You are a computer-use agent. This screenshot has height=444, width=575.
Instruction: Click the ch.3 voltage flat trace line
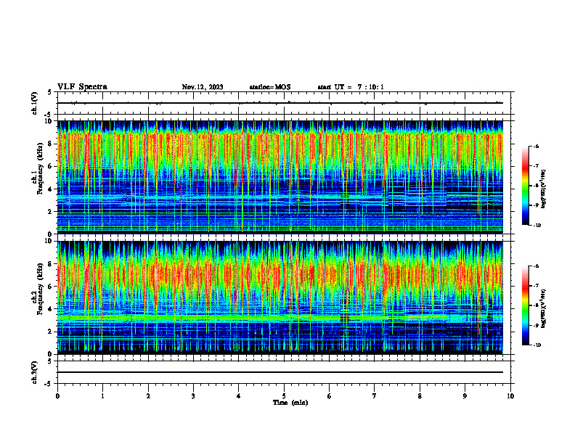point(280,372)
